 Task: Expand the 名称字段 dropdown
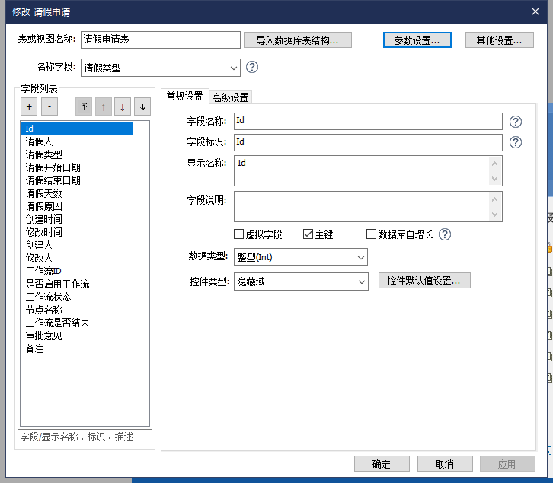click(233, 68)
